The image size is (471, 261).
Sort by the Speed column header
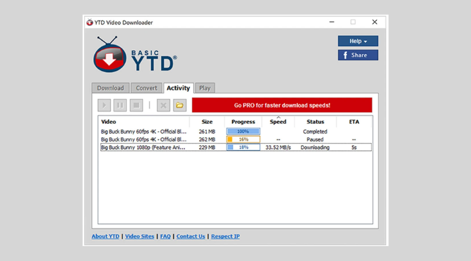(x=278, y=122)
